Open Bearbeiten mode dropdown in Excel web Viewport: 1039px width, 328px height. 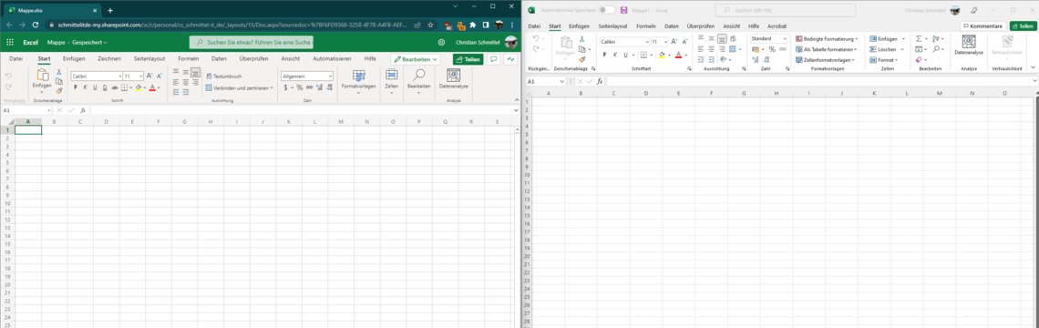click(416, 59)
